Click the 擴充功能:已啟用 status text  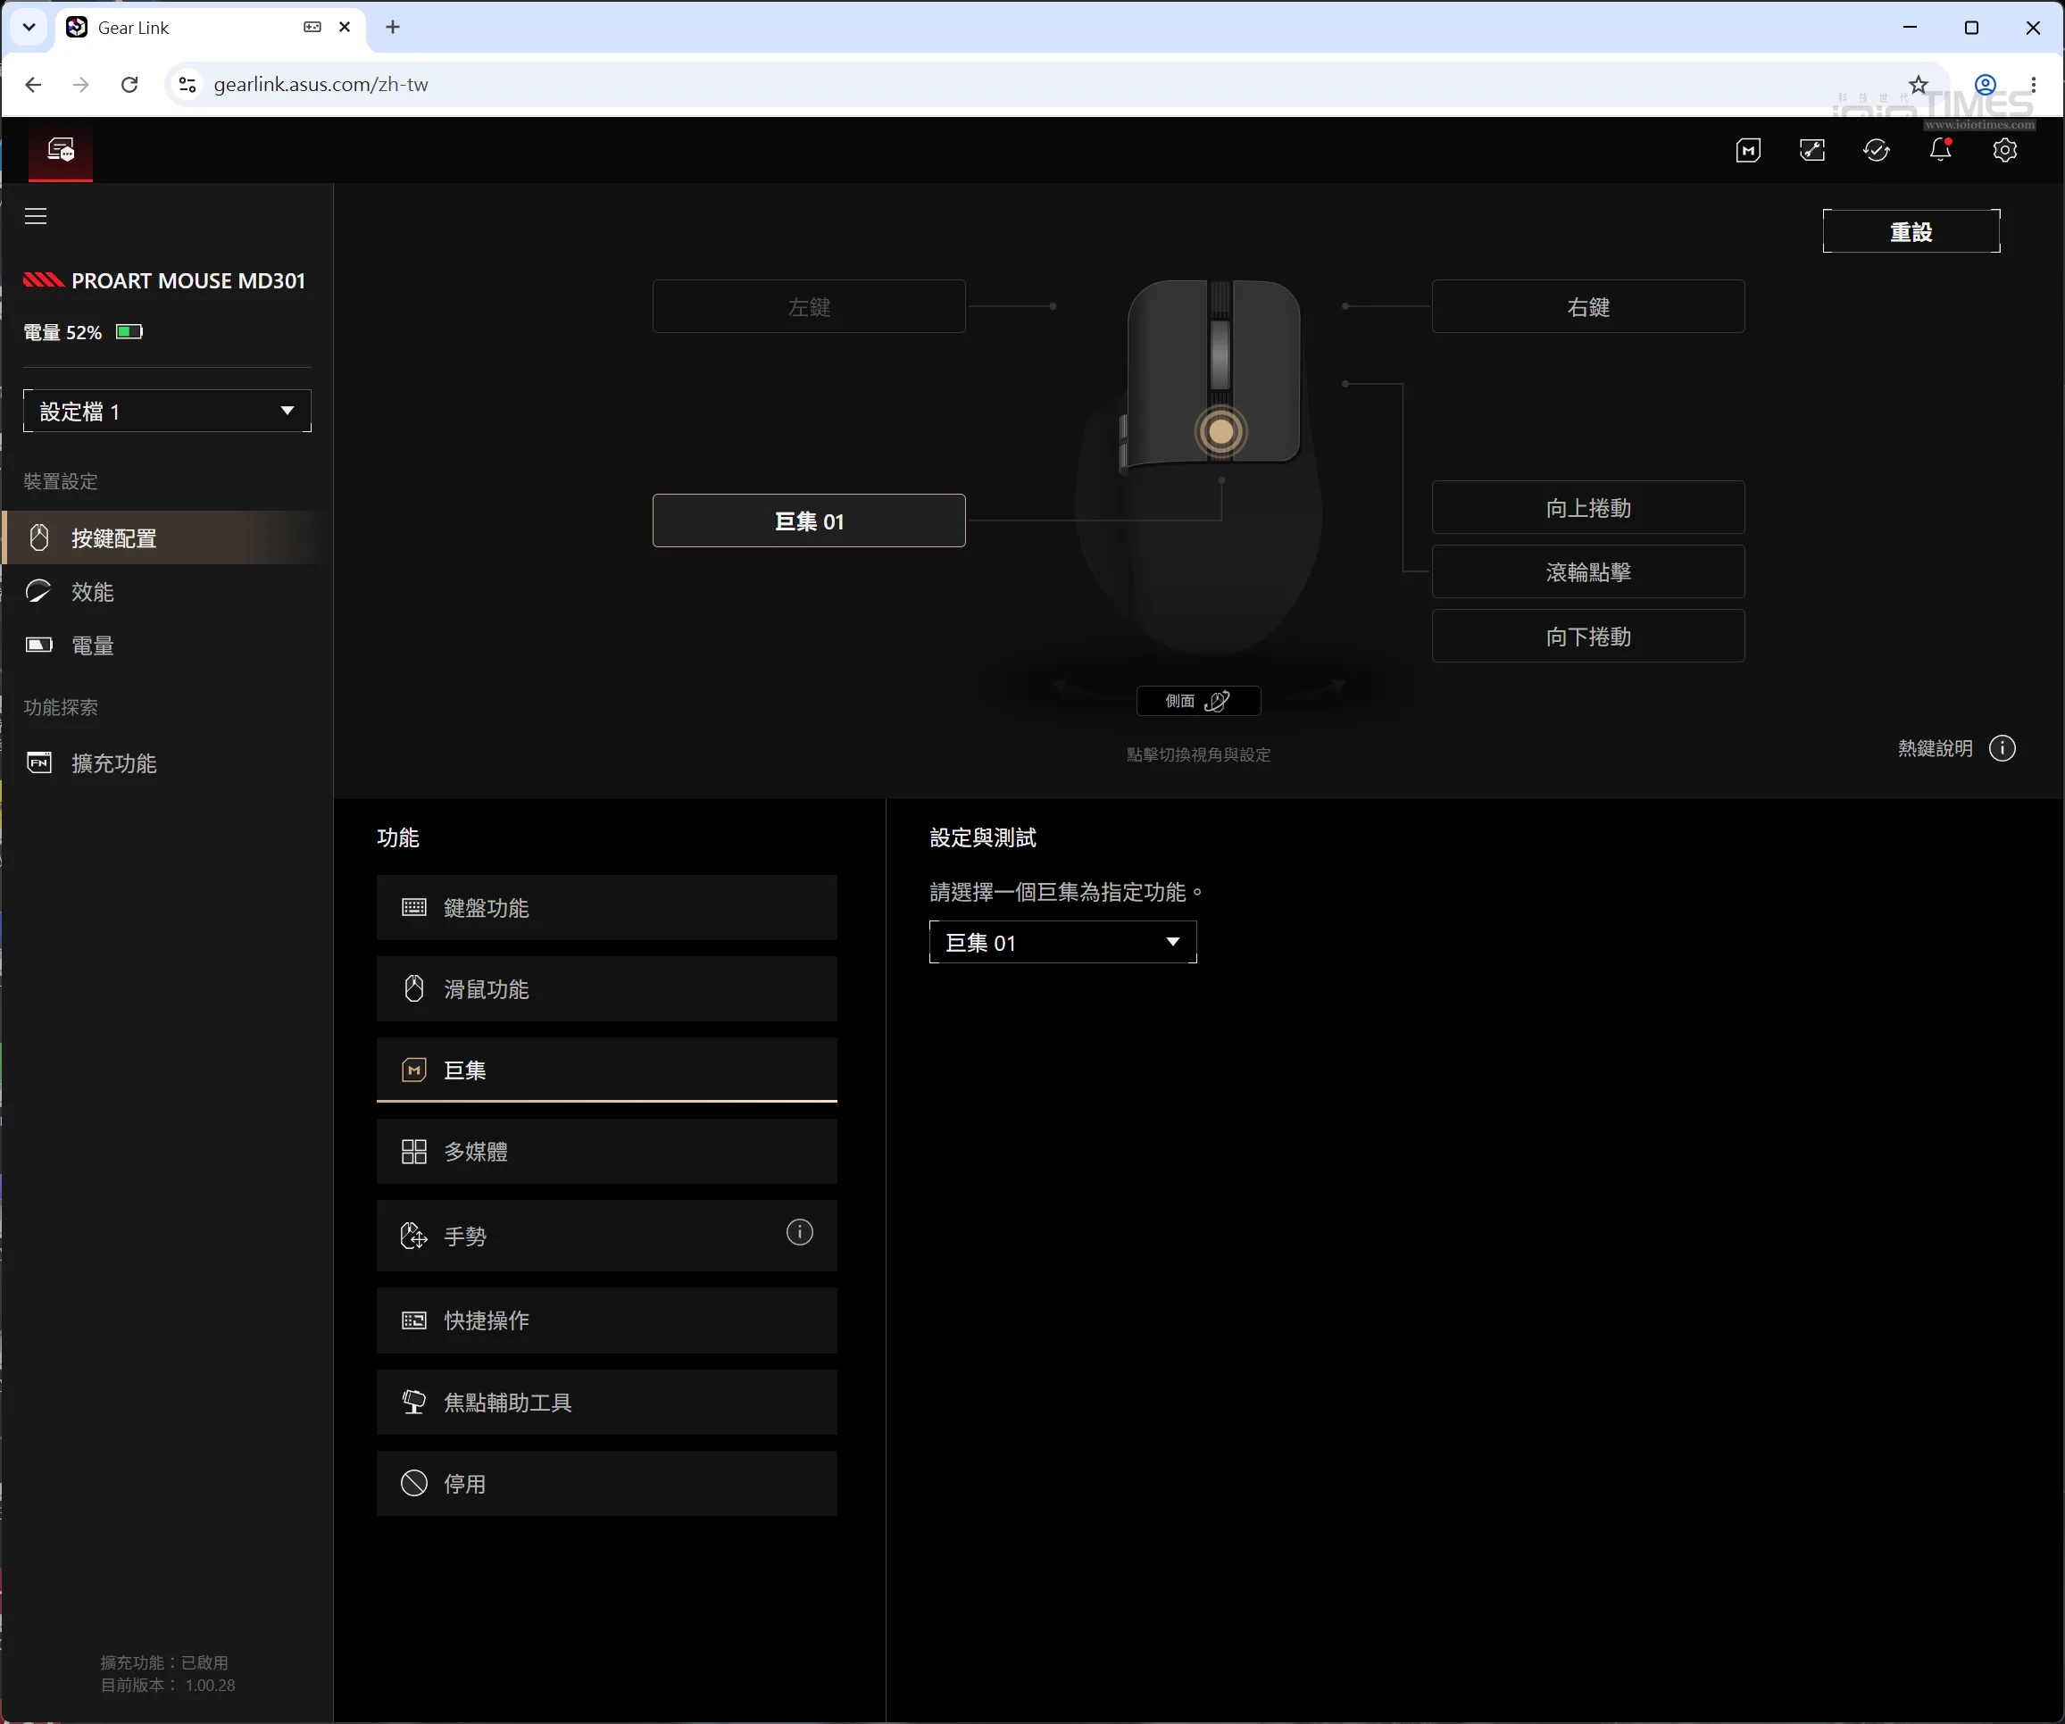pos(164,1663)
